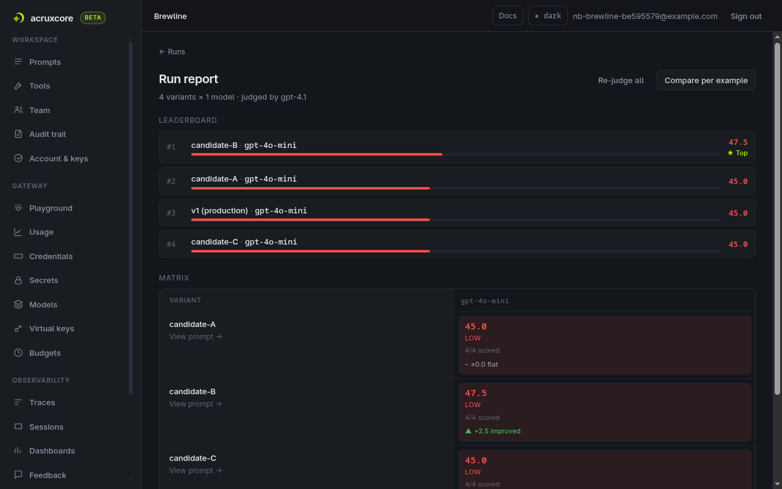Go back via the Runs arrow link

pyautogui.click(x=172, y=52)
